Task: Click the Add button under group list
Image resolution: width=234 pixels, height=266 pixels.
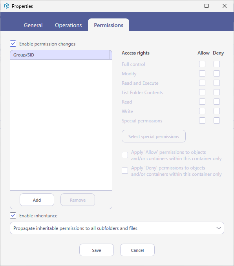Action: click(x=37, y=200)
